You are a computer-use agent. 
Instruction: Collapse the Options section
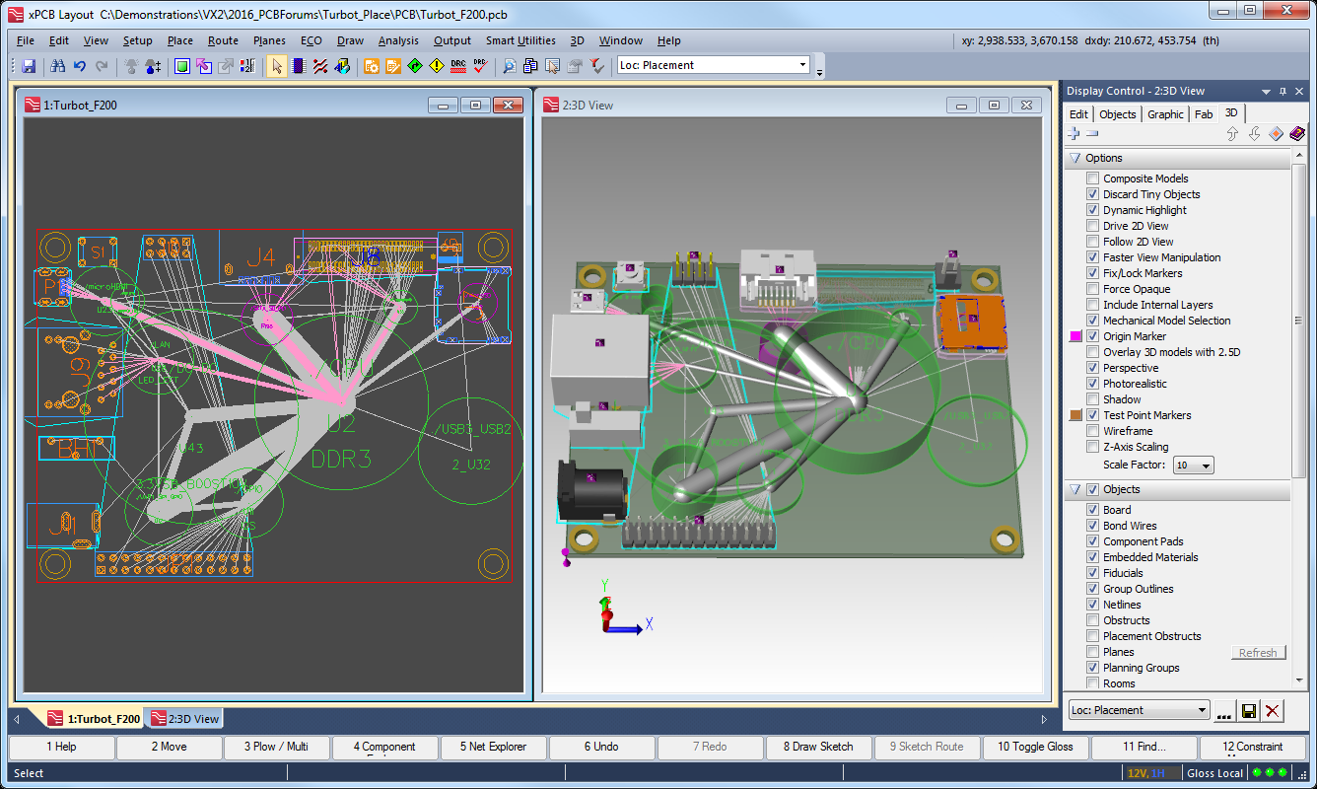[x=1074, y=158]
